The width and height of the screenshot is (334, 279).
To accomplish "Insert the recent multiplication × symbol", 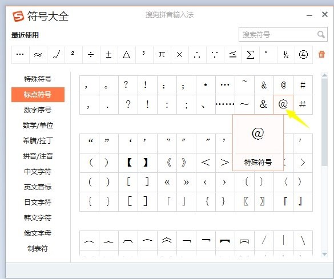I will point(180,55).
